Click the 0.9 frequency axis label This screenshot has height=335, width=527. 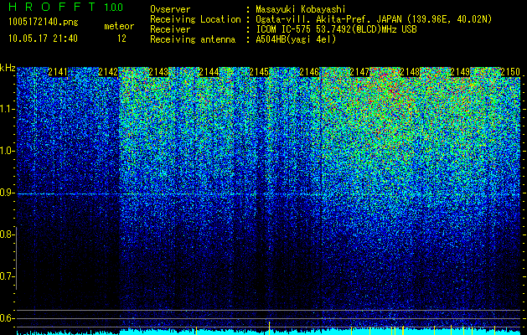coord(7,193)
